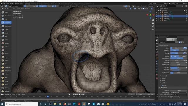Switch to the Layout workspace tab
The height and width of the screenshot is (106, 188).
(27, 4)
